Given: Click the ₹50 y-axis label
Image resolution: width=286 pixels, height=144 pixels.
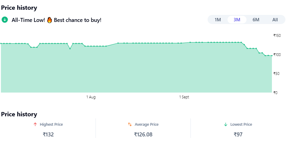Looking at the screenshot, I should (x=277, y=73).
